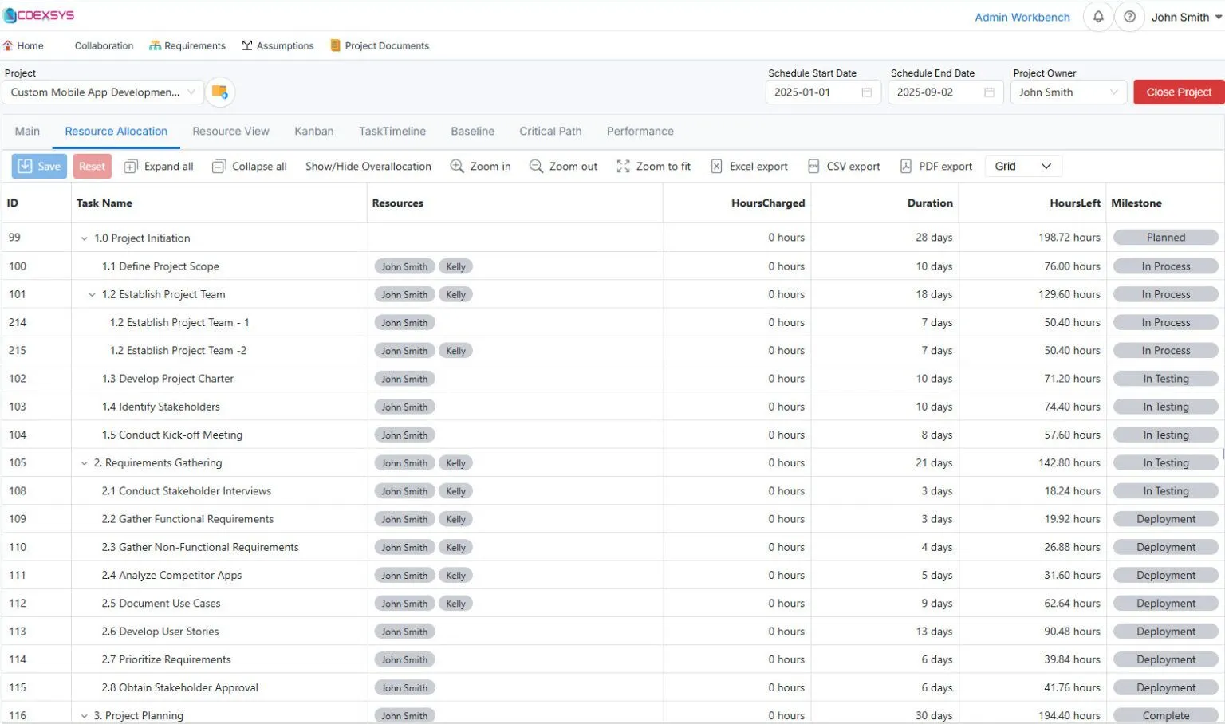Zoom in on the resource allocation view

480,166
